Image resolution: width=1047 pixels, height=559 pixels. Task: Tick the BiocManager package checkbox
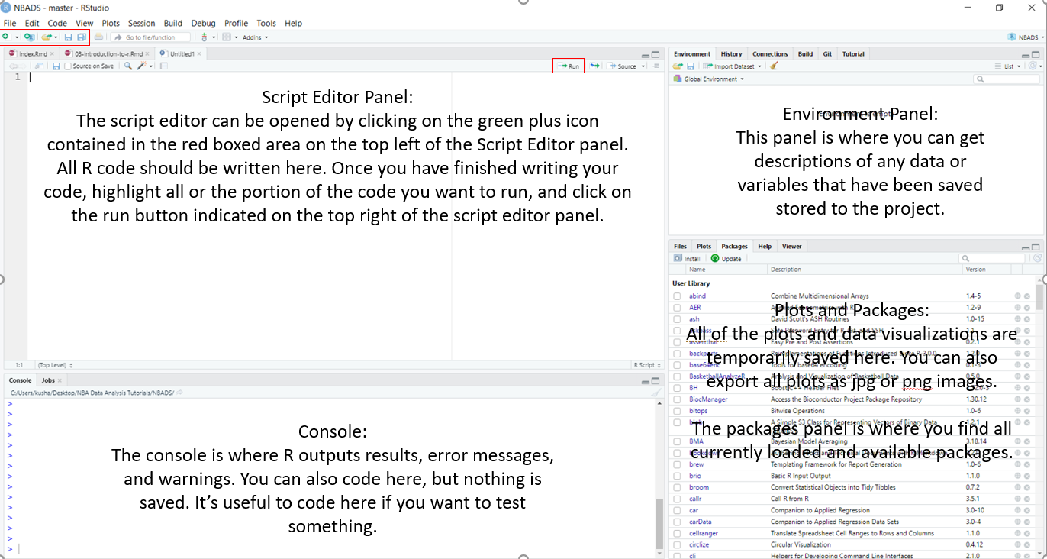tap(677, 399)
